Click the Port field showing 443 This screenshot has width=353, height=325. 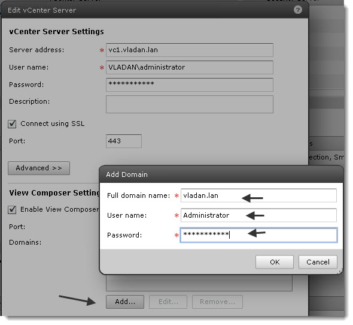point(124,141)
